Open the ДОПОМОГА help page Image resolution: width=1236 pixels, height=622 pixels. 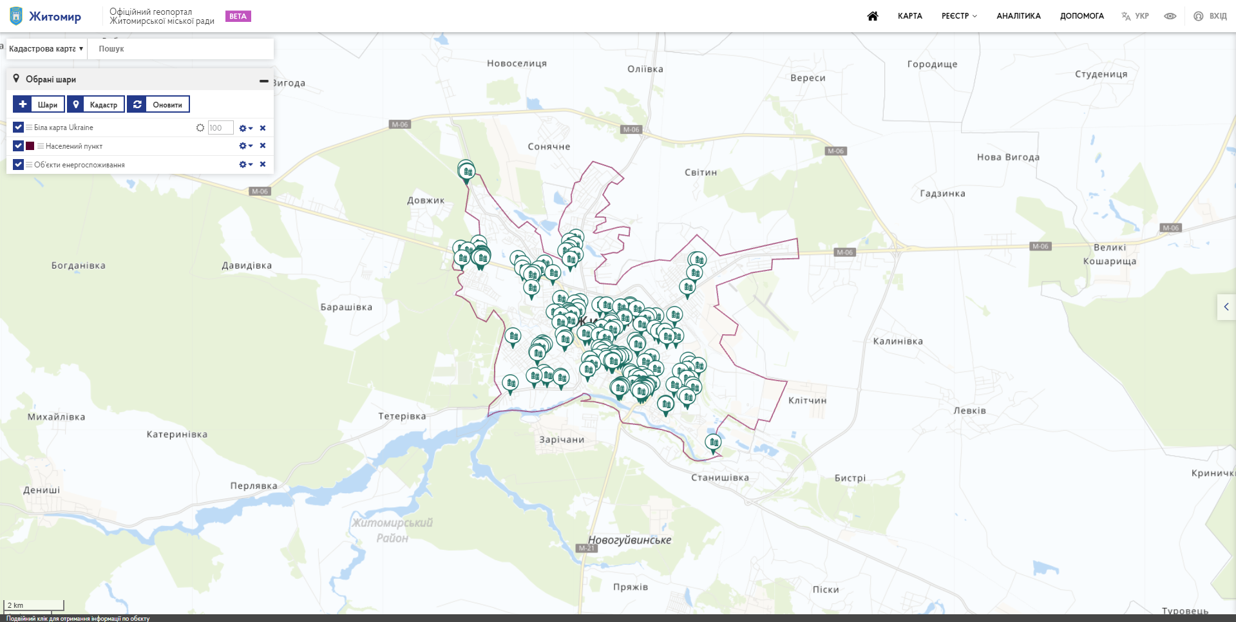[1081, 16]
